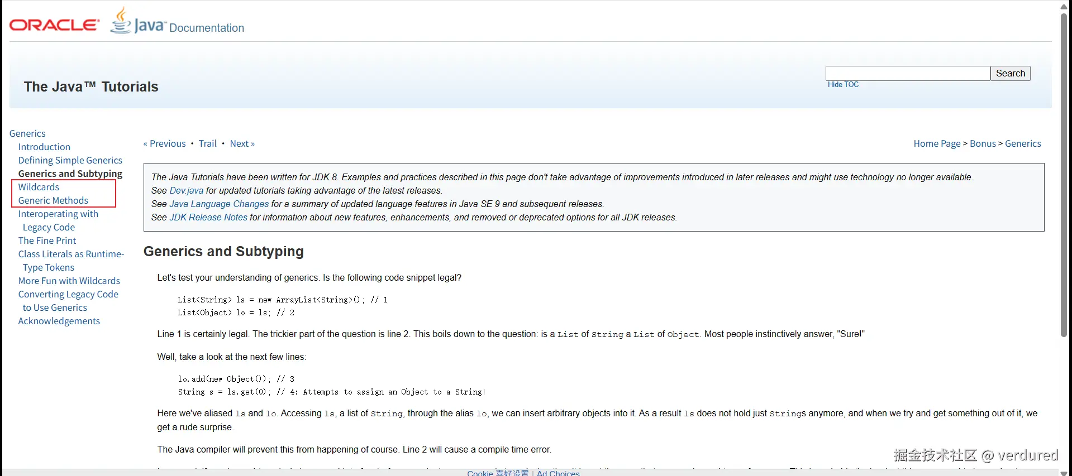Open Java Language Changes link
Viewport: 1072px width, 476px height.
tap(219, 204)
